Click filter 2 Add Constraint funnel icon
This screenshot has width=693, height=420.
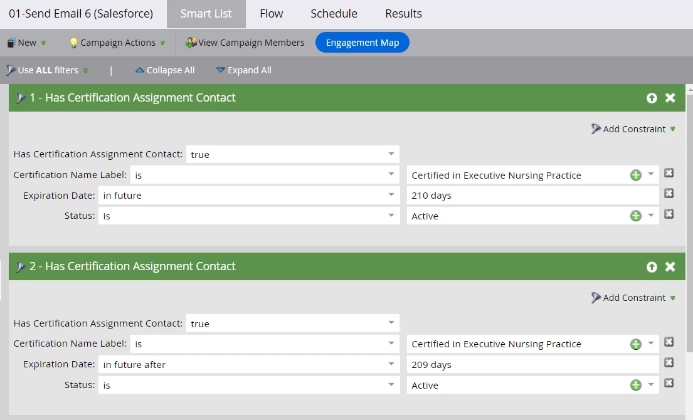(x=596, y=298)
